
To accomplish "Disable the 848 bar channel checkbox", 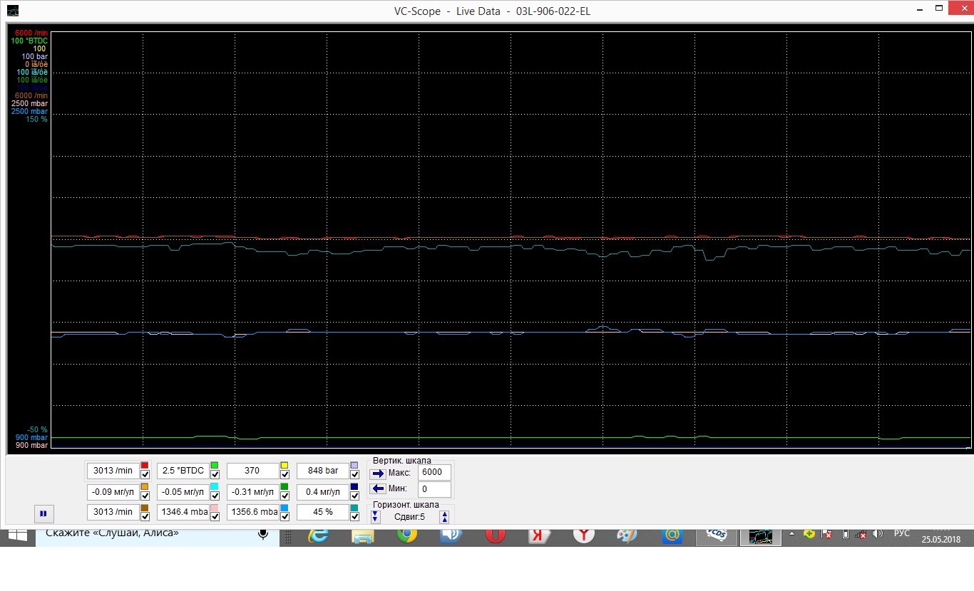I will (x=354, y=475).
